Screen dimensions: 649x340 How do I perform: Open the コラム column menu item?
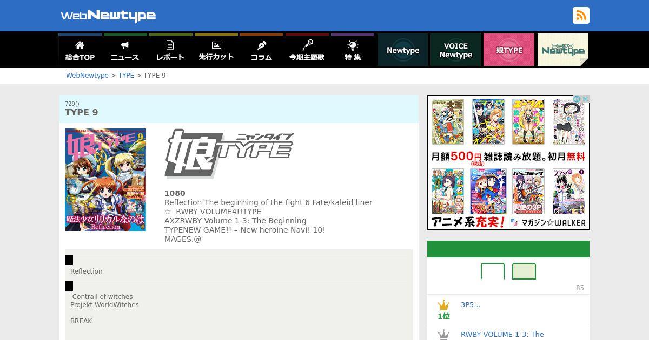[x=261, y=50]
